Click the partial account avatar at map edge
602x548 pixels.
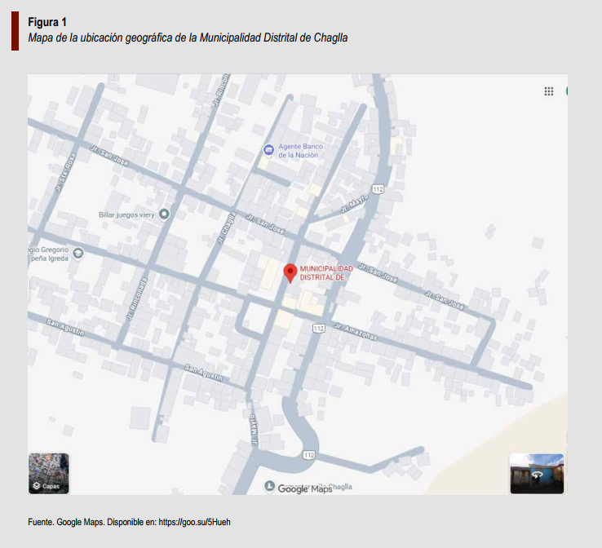(x=565, y=91)
